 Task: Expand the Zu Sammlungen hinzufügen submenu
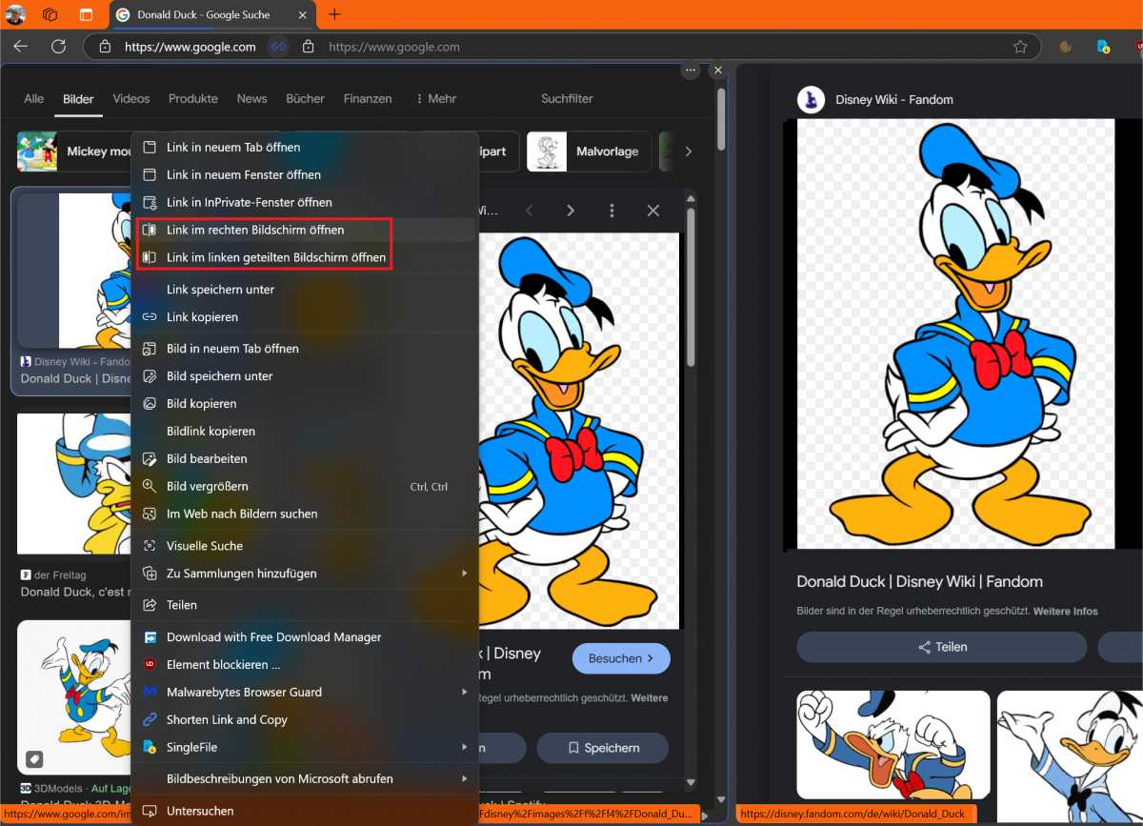pyautogui.click(x=464, y=574)
